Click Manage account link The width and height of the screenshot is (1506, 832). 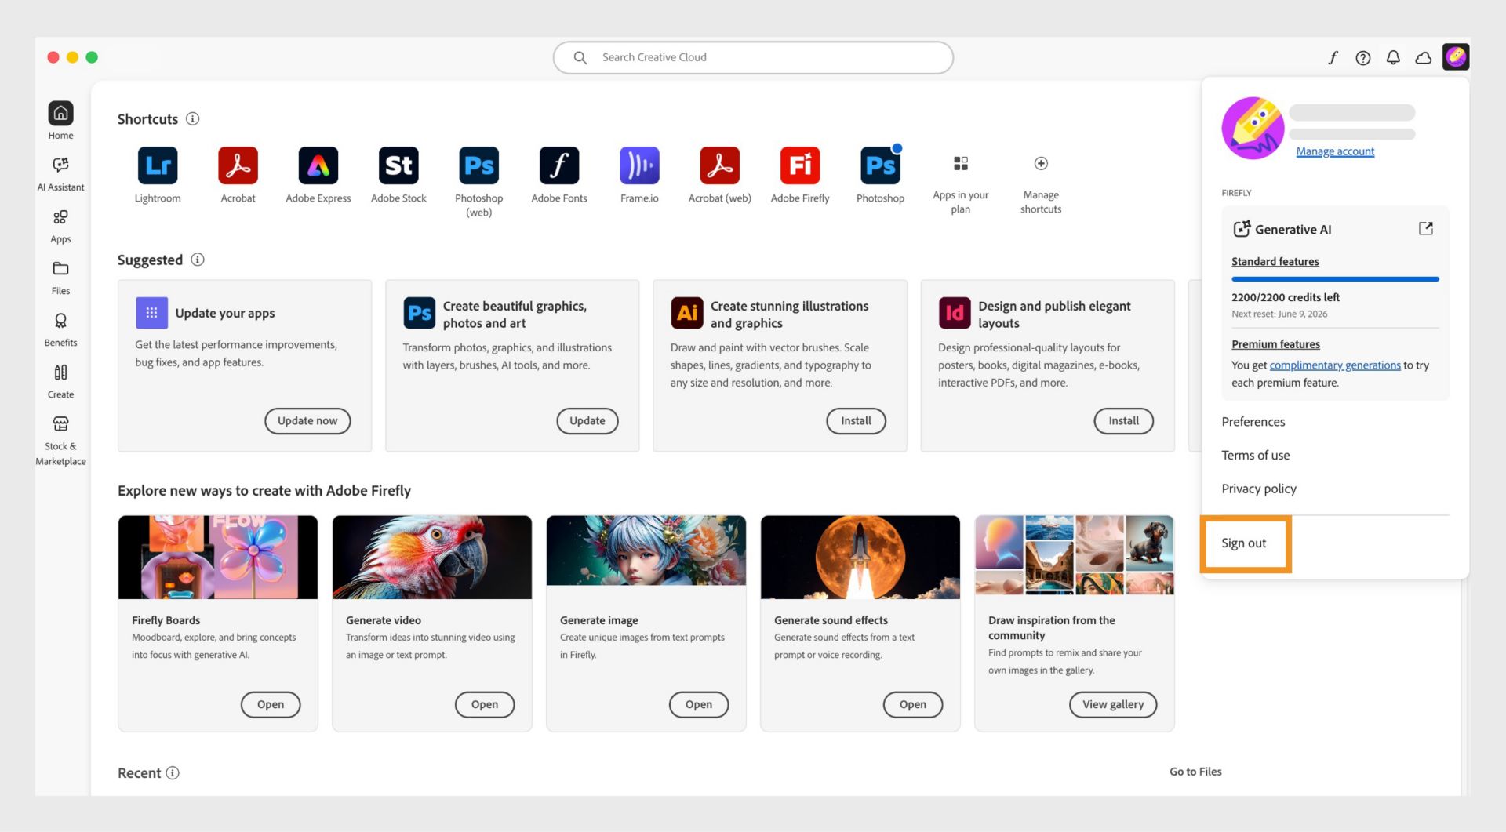1335,151
